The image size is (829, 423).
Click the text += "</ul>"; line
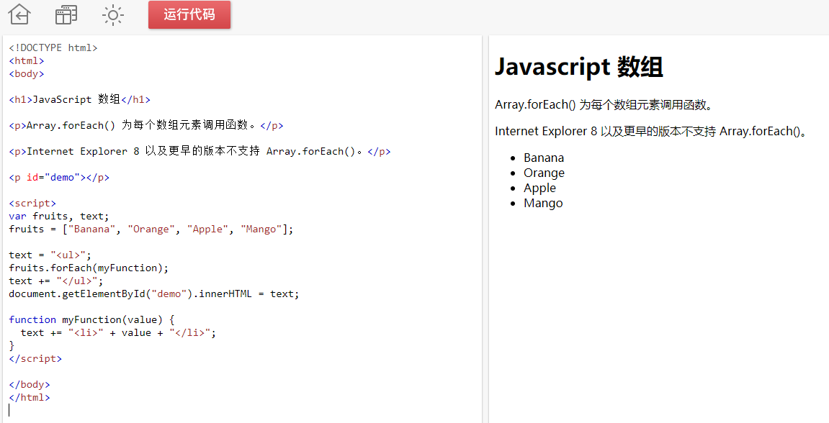click(x=56, y=281)
